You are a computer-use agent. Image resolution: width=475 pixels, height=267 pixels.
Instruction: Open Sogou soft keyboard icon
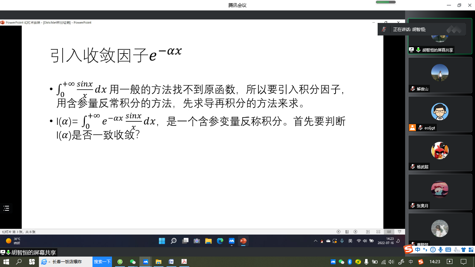(448, 250)
